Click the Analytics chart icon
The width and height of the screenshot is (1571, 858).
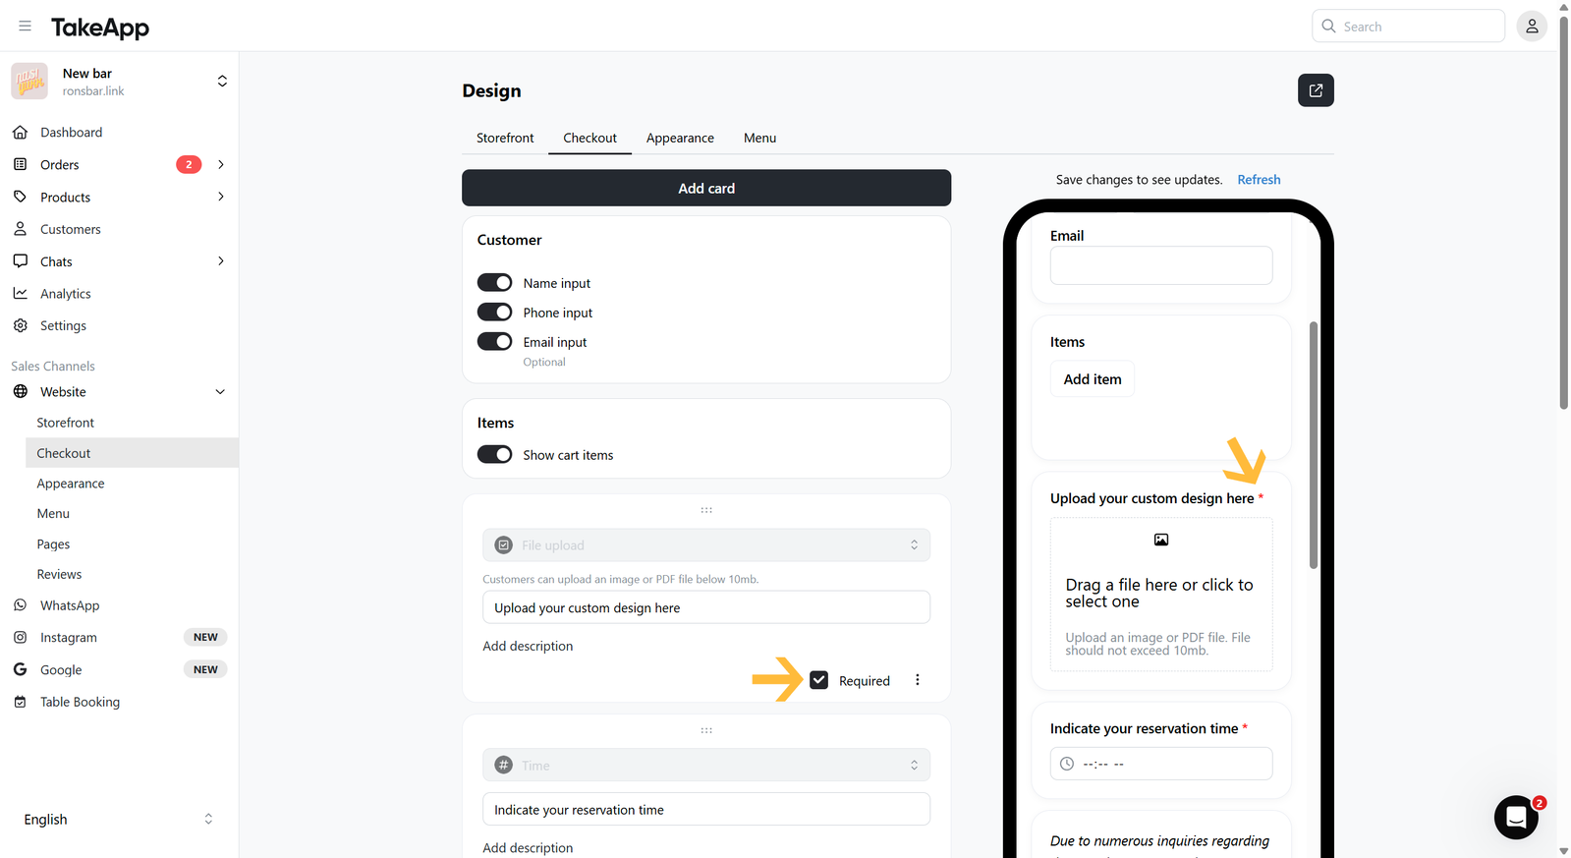point(21,293)
